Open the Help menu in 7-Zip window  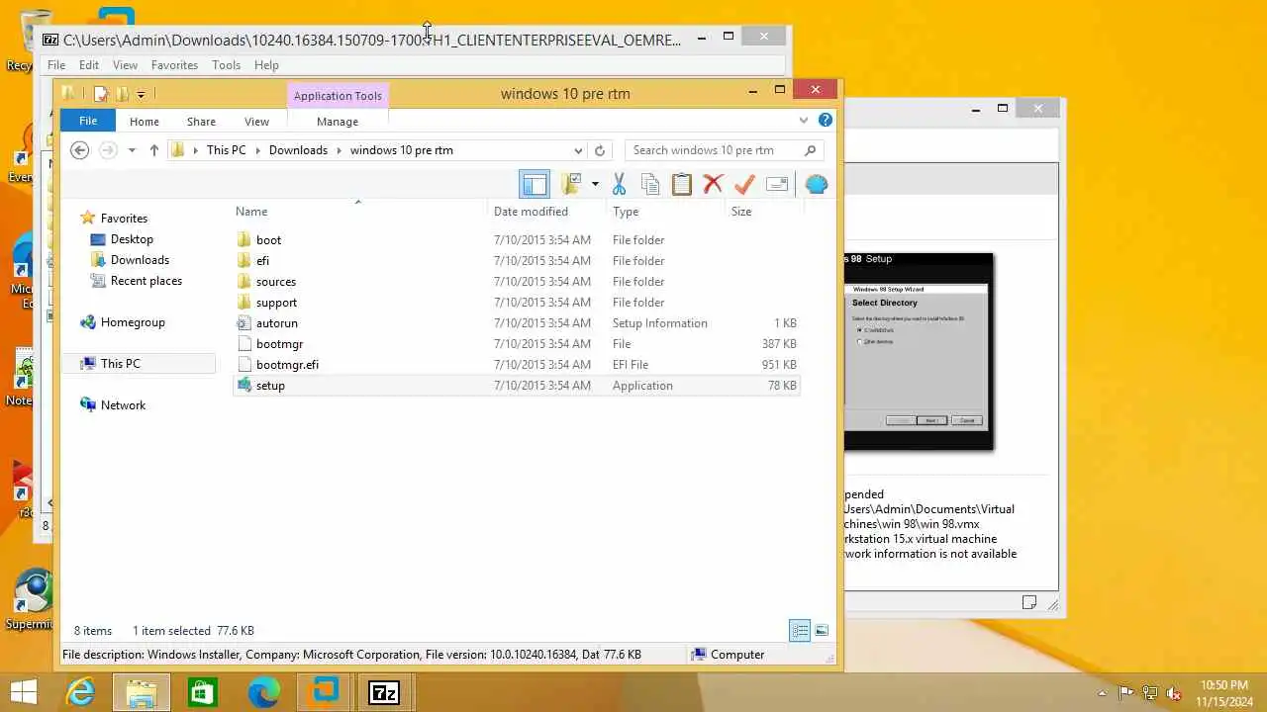tap(266, 65)
